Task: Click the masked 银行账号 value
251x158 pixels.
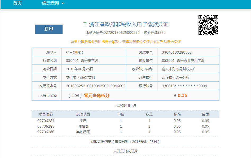Action: [184, 86]
